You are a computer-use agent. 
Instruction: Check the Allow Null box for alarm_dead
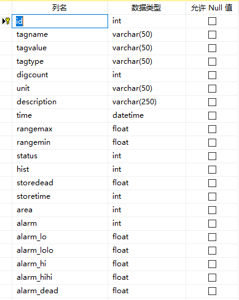click(212, 291)
